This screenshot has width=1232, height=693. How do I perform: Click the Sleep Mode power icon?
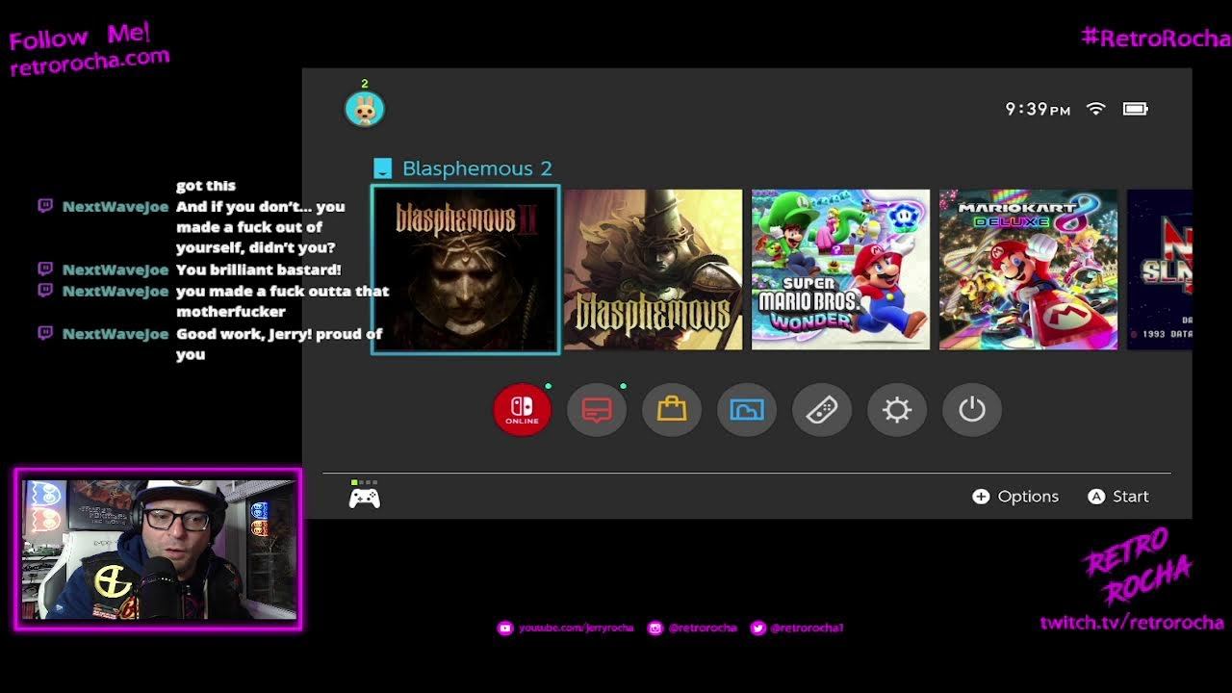(x=972, y=410)
